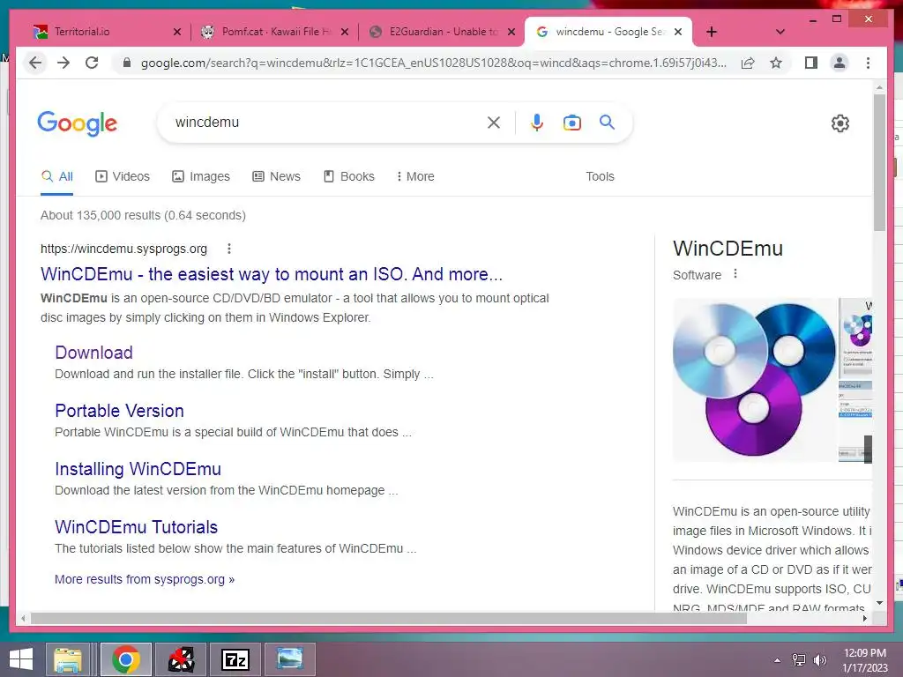Image resolution: width=903 pixels, height=677 pixels.
Task: Close the Pomf.cat tab
Action: [345, 32]
